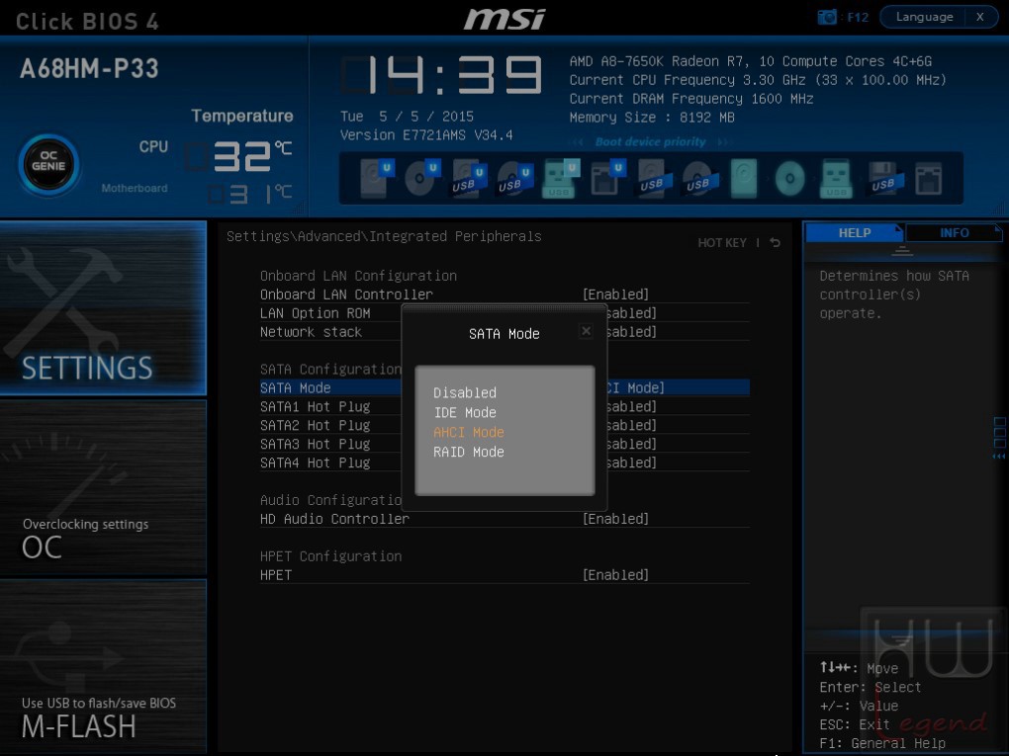Select the UEFI USB hard disk boot icon

pyautogui.click(x=469, y=178)
